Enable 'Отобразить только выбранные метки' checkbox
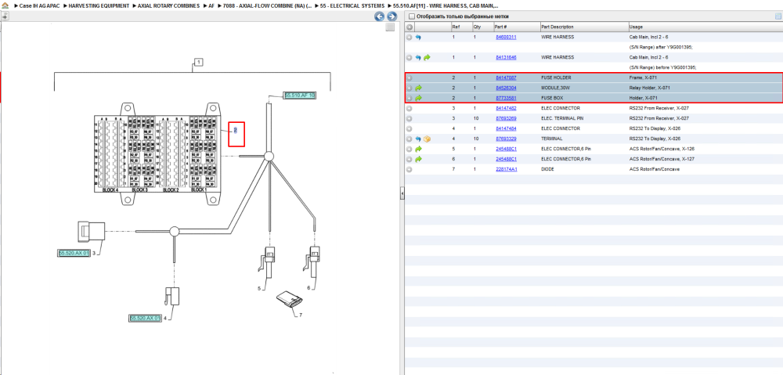This screenshot has height=375, width=783. tap(412, 16)
